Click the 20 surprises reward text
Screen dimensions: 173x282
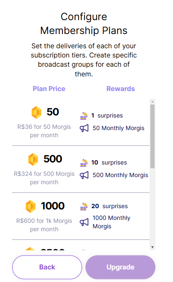pos(109,206)
